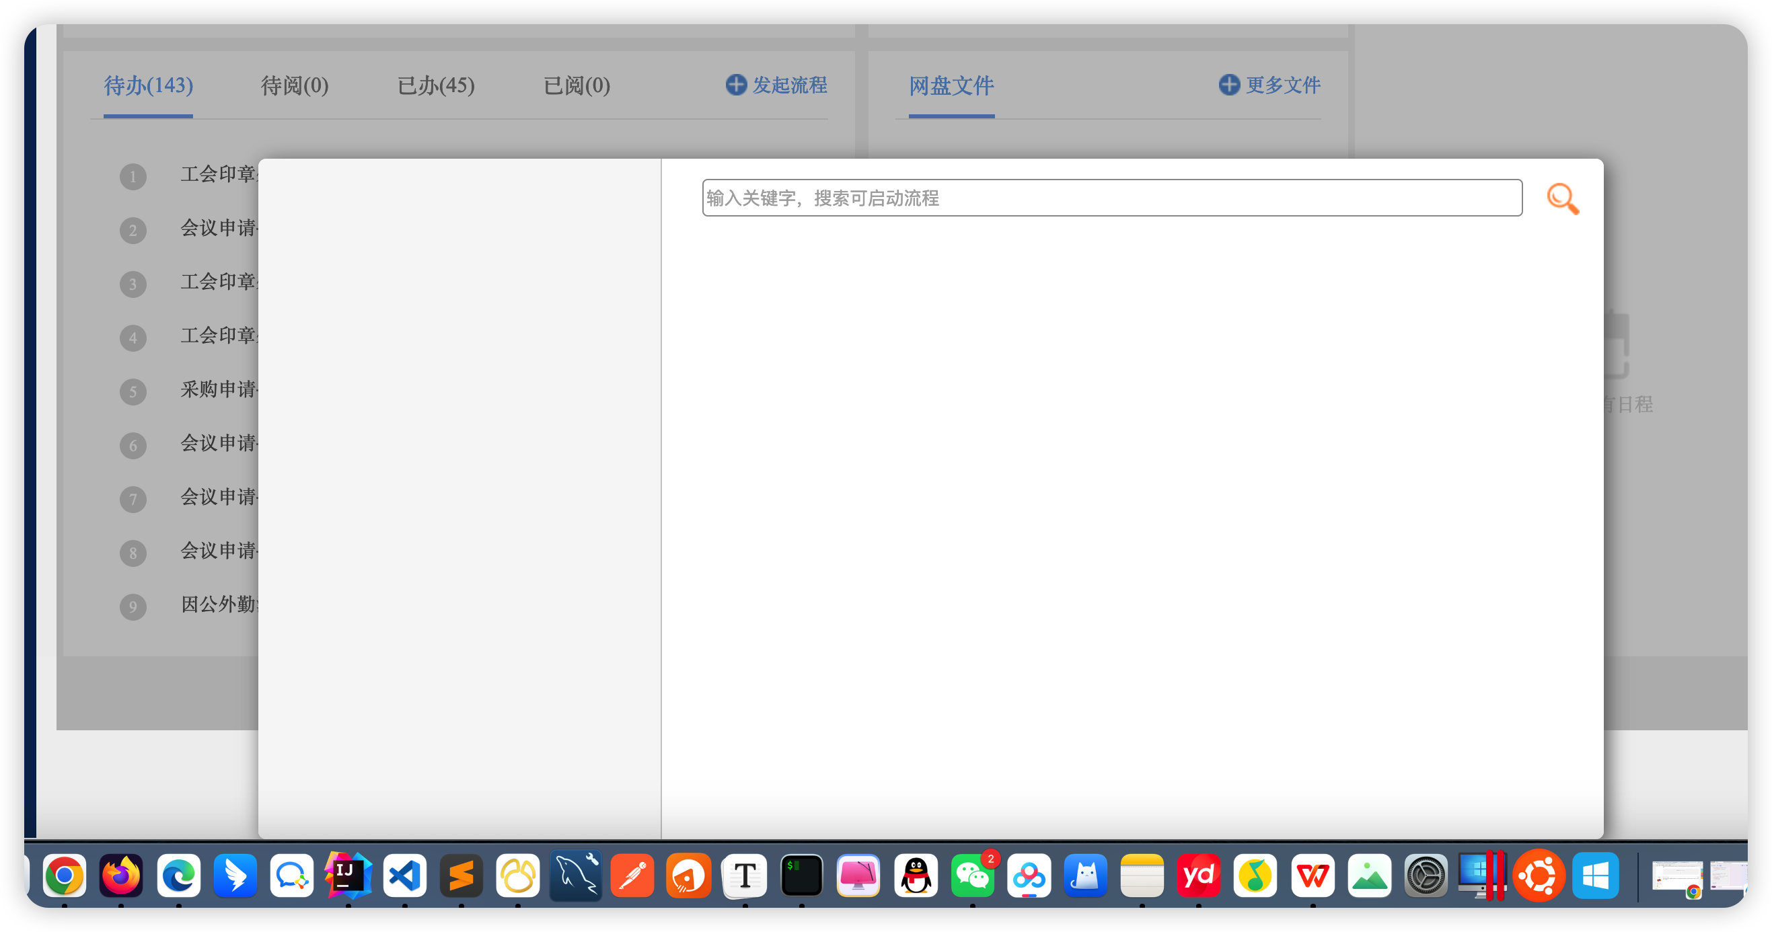Select the 已阅(0) tab
Screen dimensions: 1772x932
pos(577,86)
